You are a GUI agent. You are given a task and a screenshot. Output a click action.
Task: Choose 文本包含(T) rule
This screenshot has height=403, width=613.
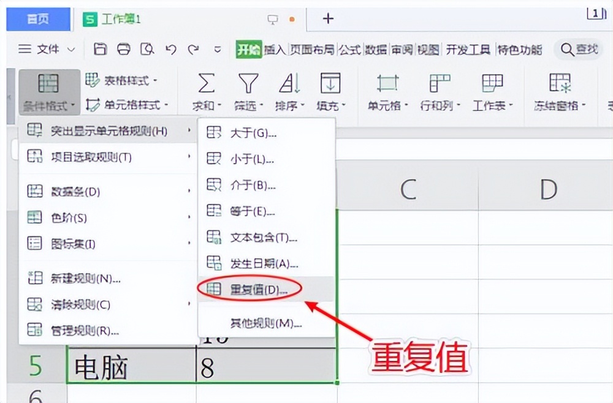(x=267, y=238)
